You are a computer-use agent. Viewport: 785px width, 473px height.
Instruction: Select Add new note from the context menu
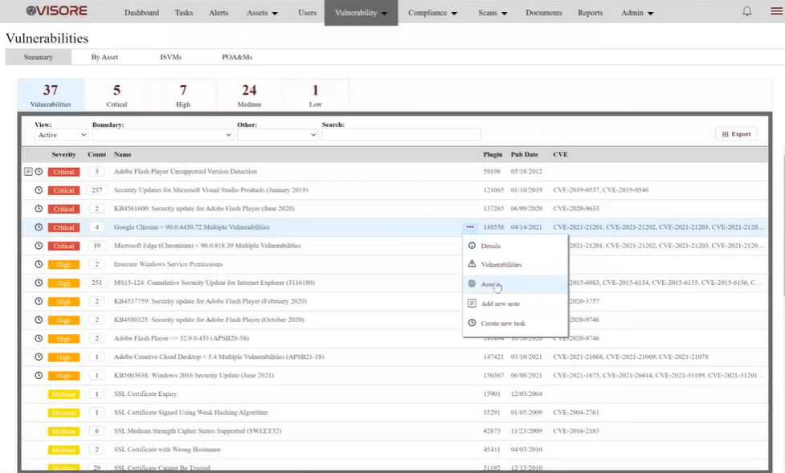point(500,304)
